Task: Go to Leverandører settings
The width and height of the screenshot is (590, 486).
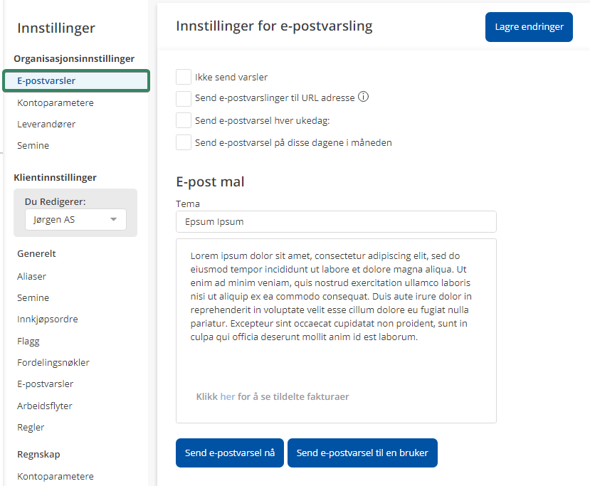Action: pyautogui.click(x=46, y=124)
